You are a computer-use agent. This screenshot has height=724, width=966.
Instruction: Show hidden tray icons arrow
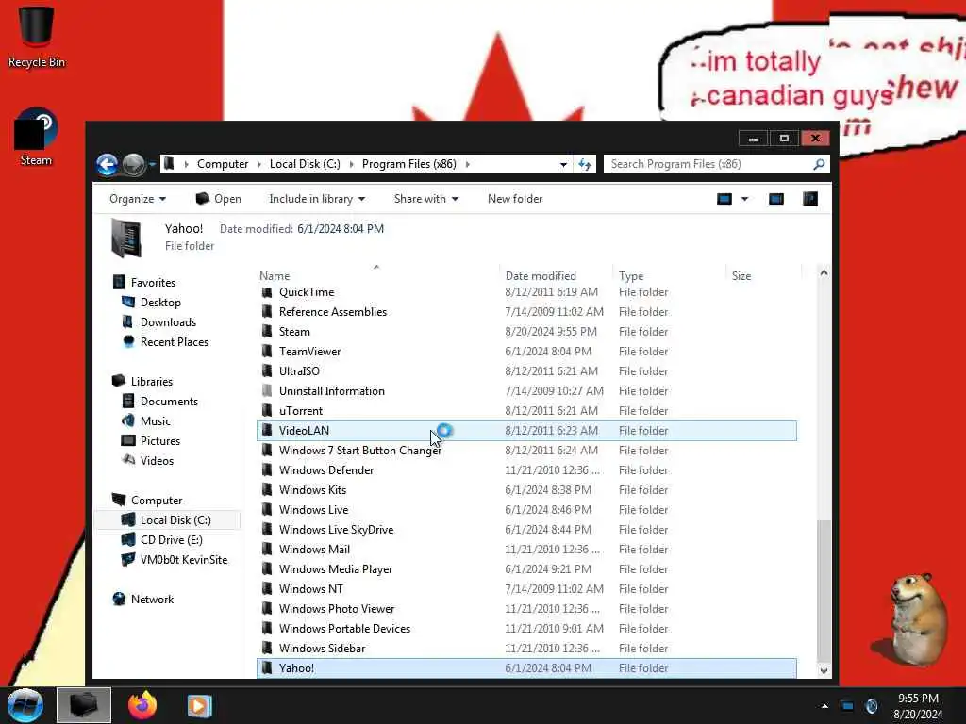824,706
